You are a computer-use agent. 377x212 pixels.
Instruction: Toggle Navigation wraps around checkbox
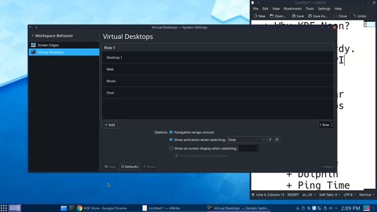coord(171,132)
